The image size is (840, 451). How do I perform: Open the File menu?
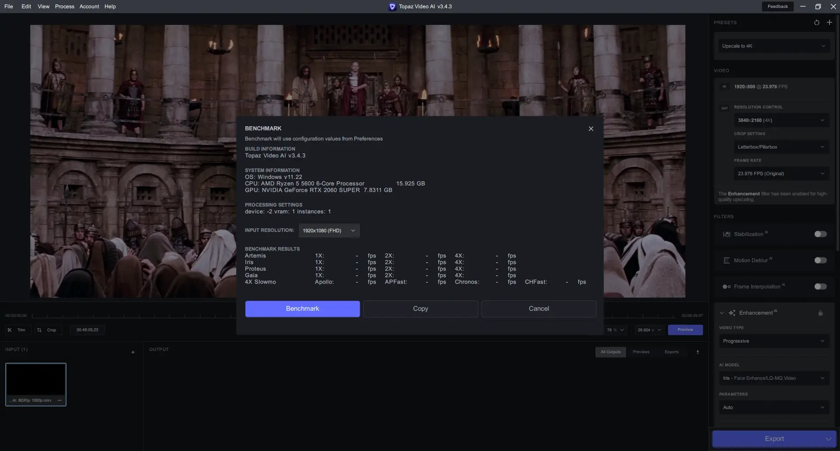9,7
